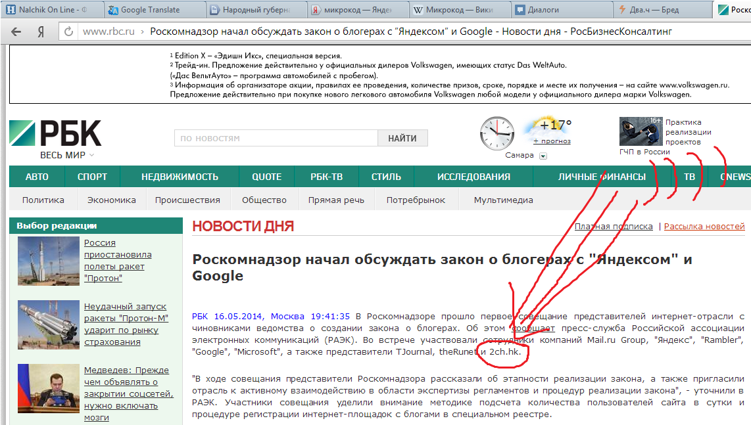Viewport: 751px width, 425px height.
Task: Click 'Практика реализации проектов' ad text
Action: pos(689,132)
